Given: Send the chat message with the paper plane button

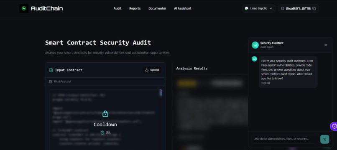Looking at the screenshot, I should [324, 139].
